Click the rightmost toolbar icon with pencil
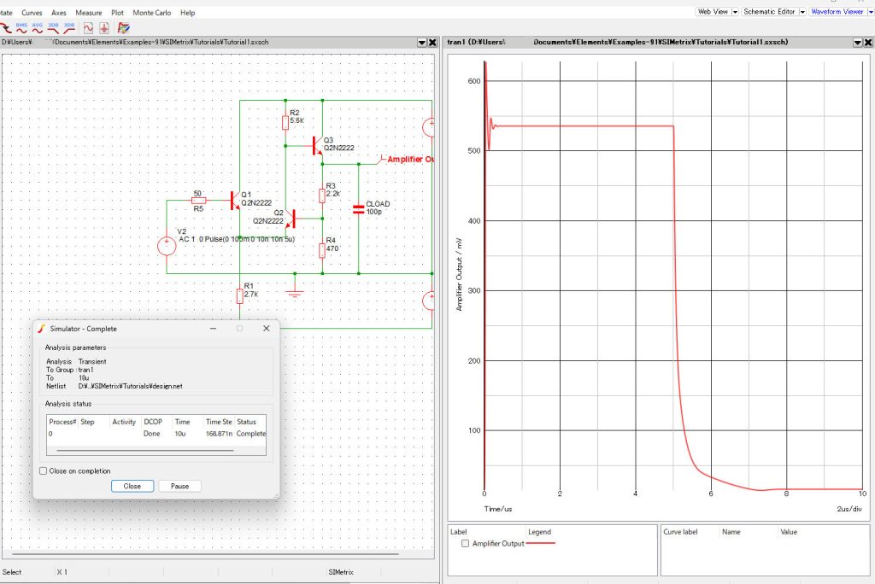This screenshot has width=875, height=584. (123, 27)
